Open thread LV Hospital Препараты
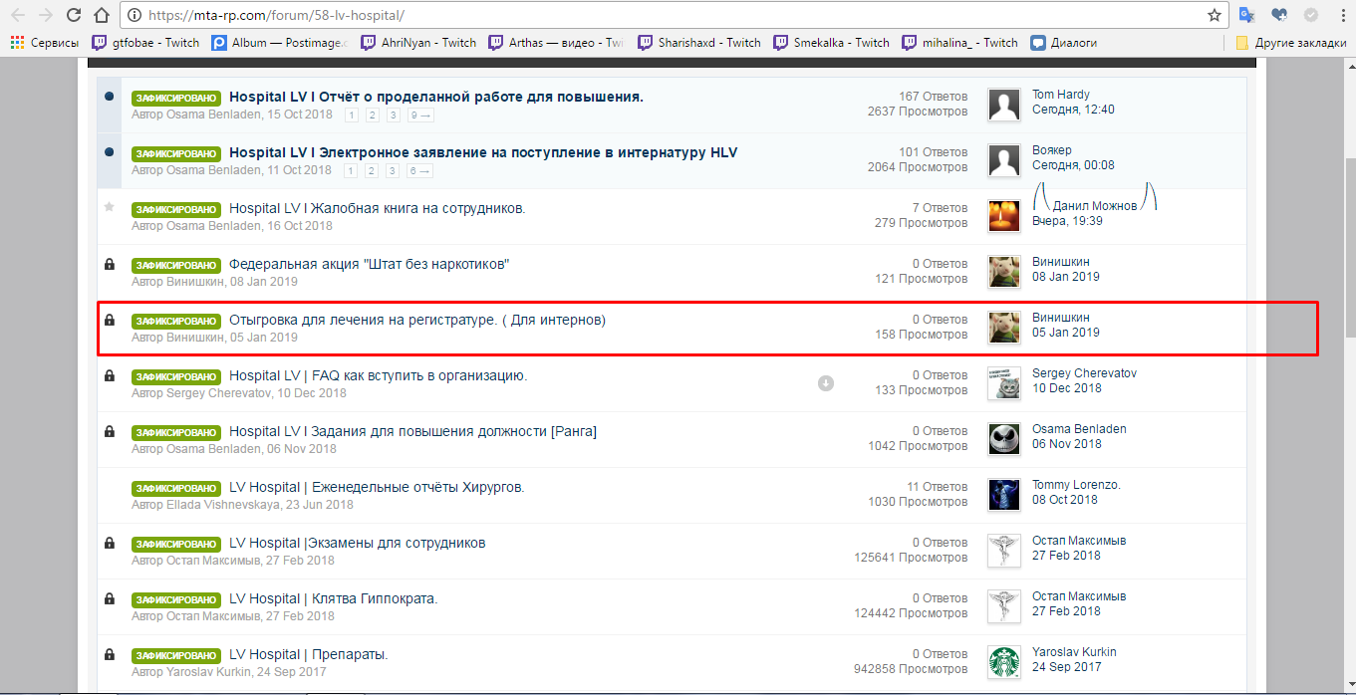 pos(309,654)
